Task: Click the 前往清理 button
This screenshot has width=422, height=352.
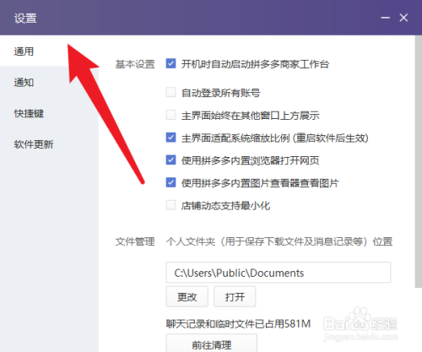Action: pyautogui.click(x=212, y=344)
